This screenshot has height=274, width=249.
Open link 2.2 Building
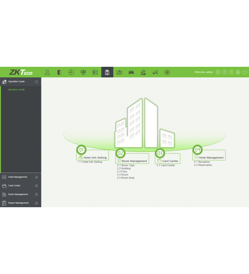(x=124, y=169)
